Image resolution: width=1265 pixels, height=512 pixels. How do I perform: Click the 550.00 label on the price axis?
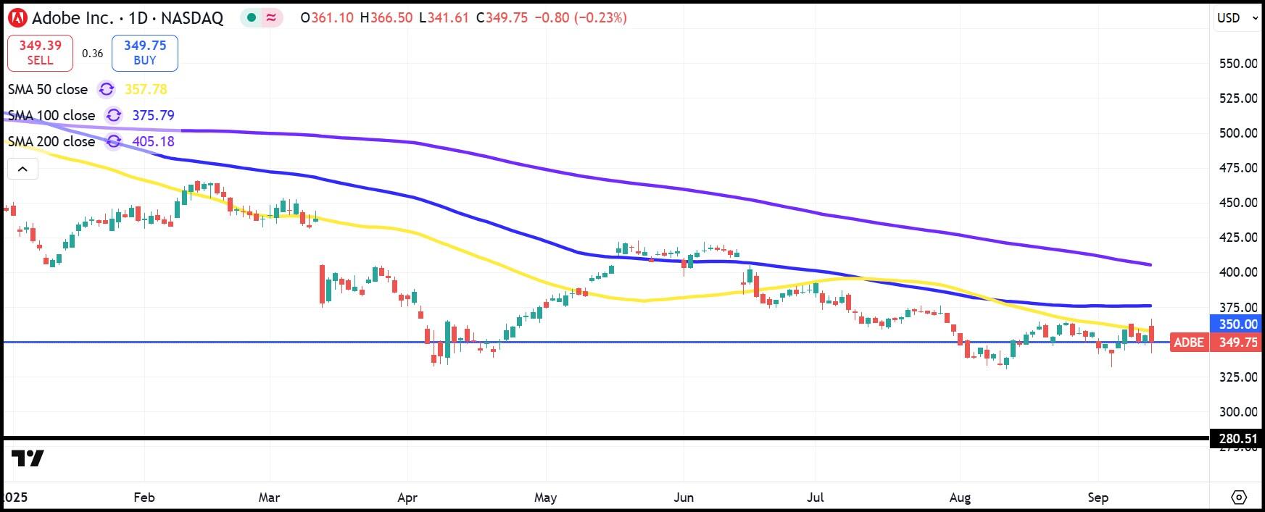1238,64
